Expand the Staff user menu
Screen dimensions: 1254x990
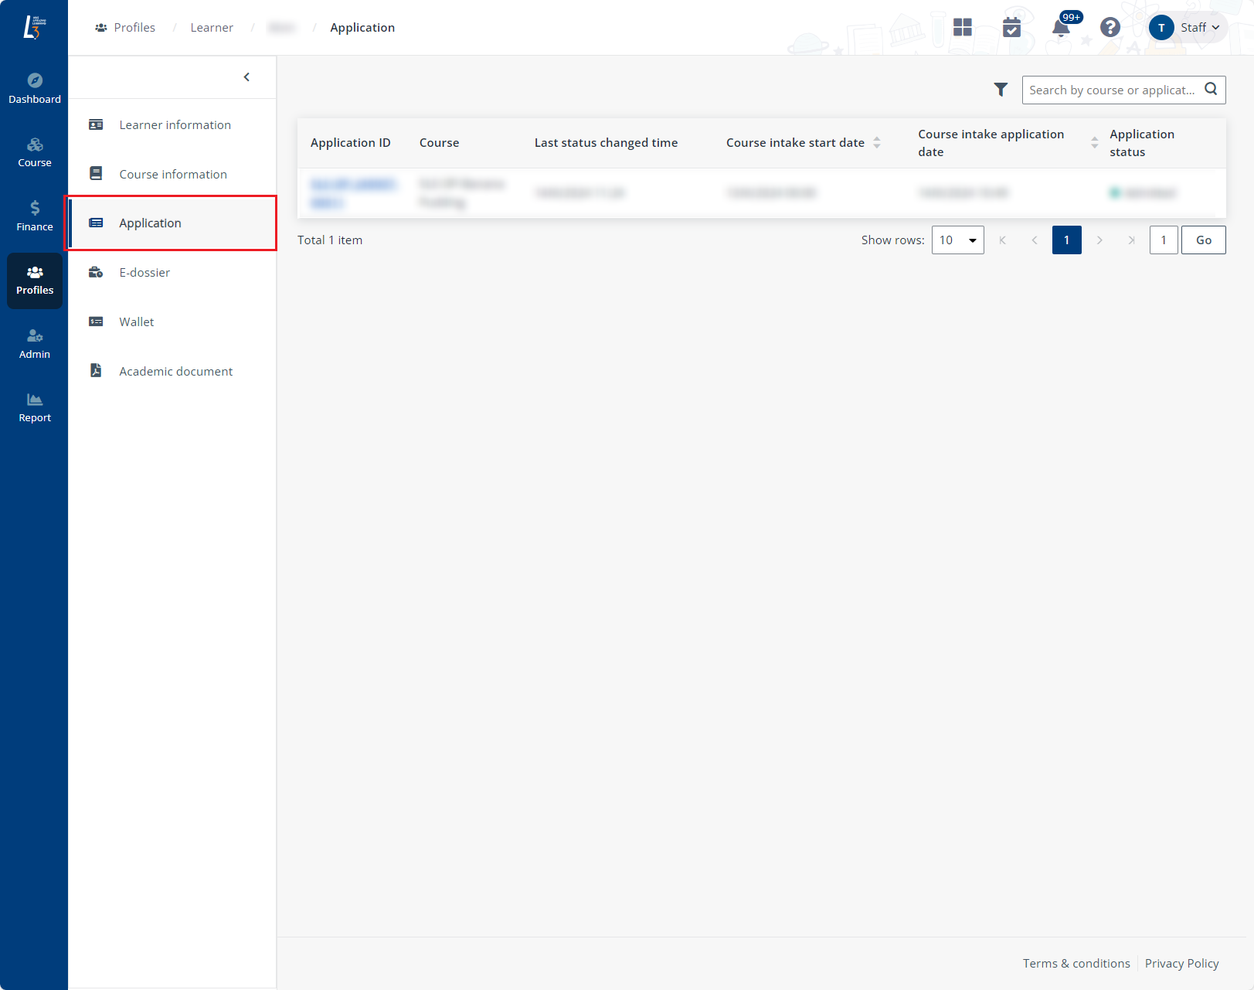[1188, 28]
